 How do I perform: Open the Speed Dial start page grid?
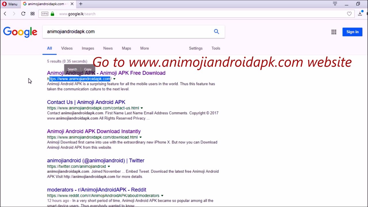pyautogui.click(x=32, y=14)
